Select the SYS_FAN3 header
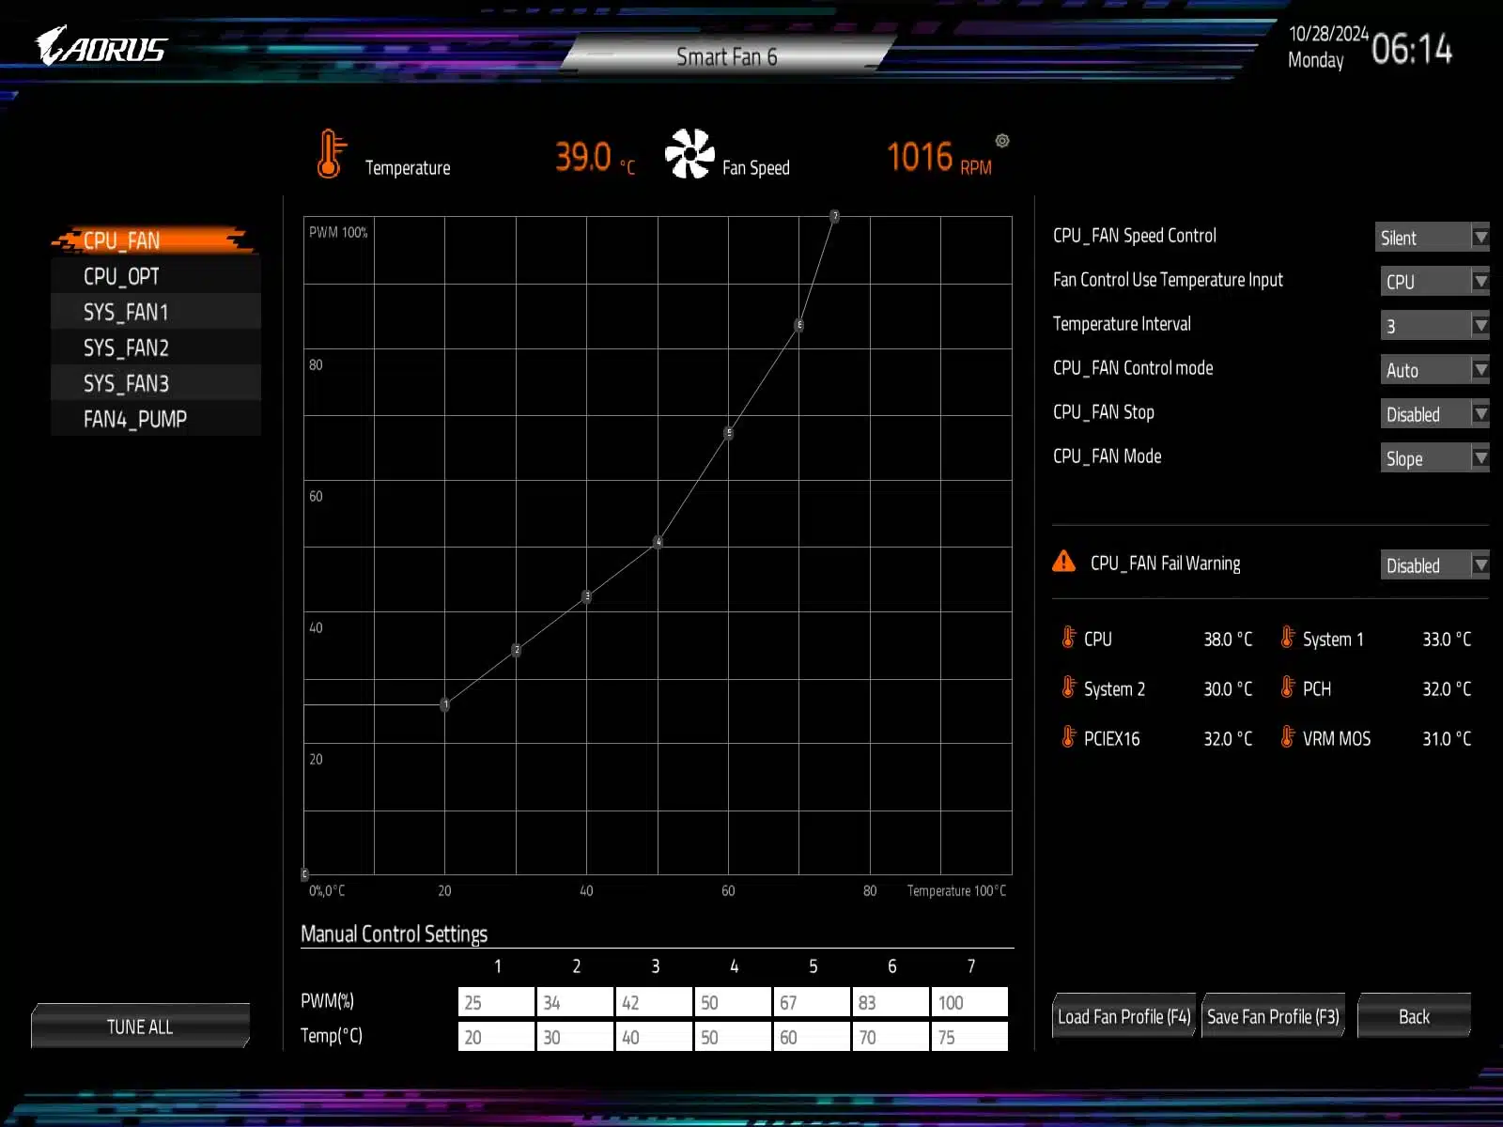 [x=156, y=383]
